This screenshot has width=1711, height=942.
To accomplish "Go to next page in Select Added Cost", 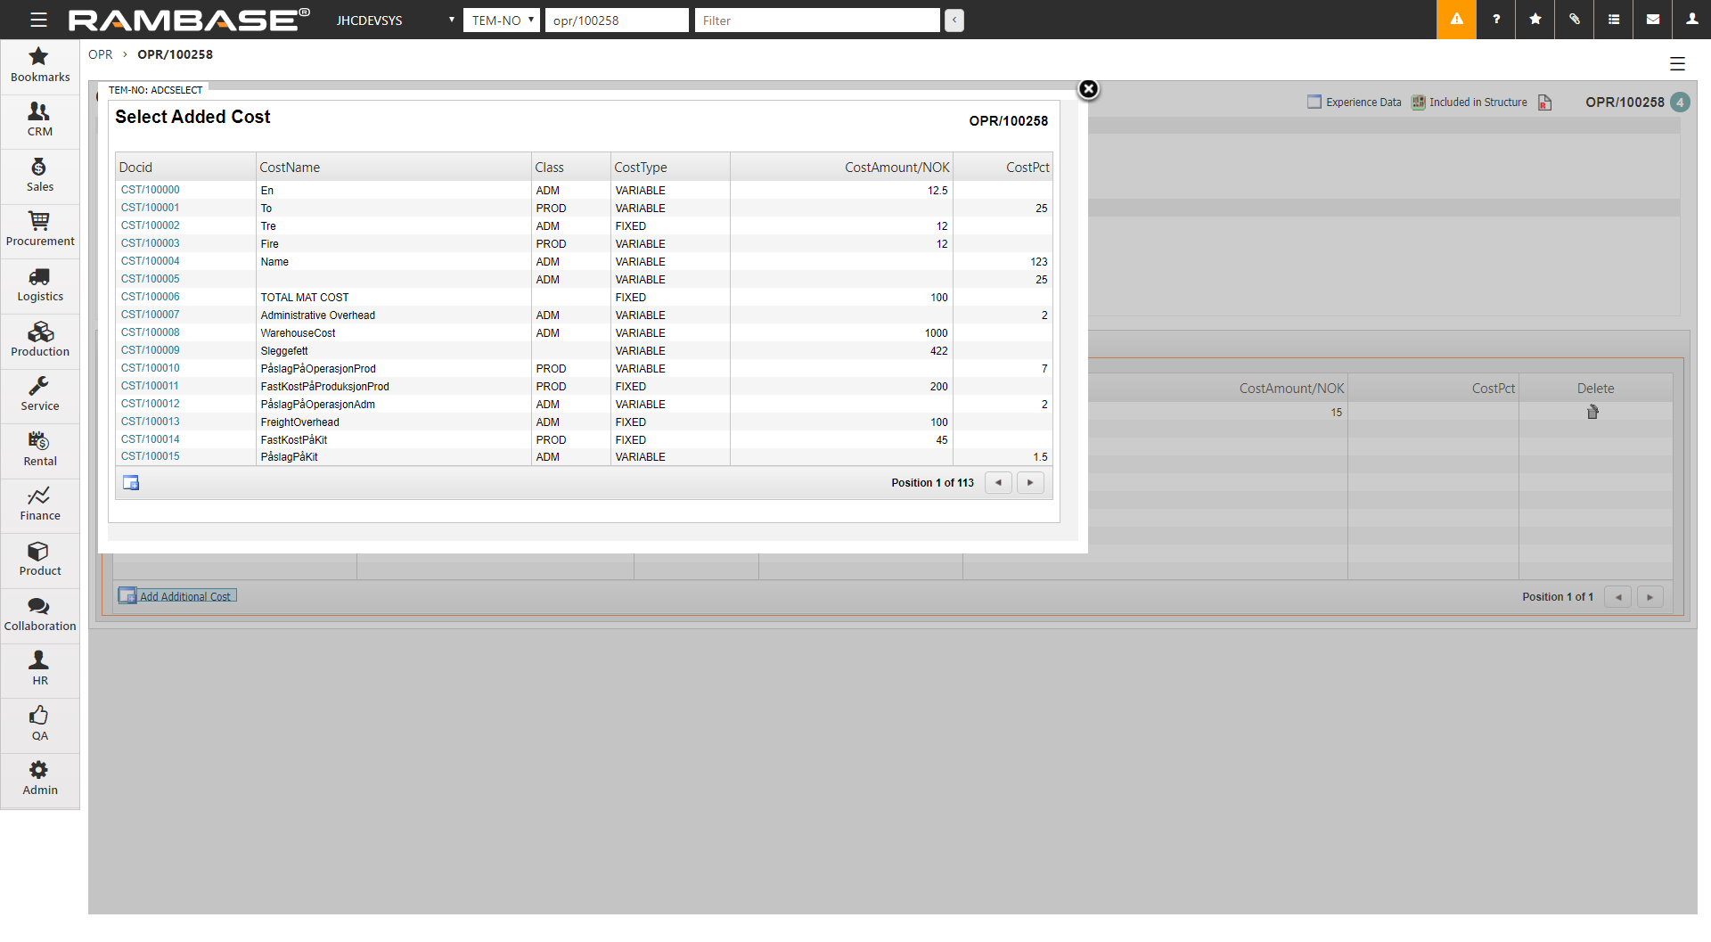I will 1030,483.
